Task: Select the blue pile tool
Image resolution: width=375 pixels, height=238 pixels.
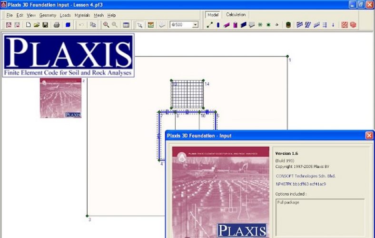Action: (218, 25)
